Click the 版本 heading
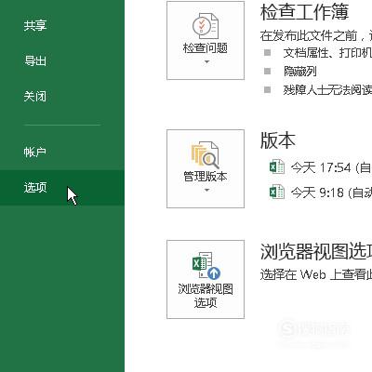This screenshot has width=372, height=372. [278, 140]
